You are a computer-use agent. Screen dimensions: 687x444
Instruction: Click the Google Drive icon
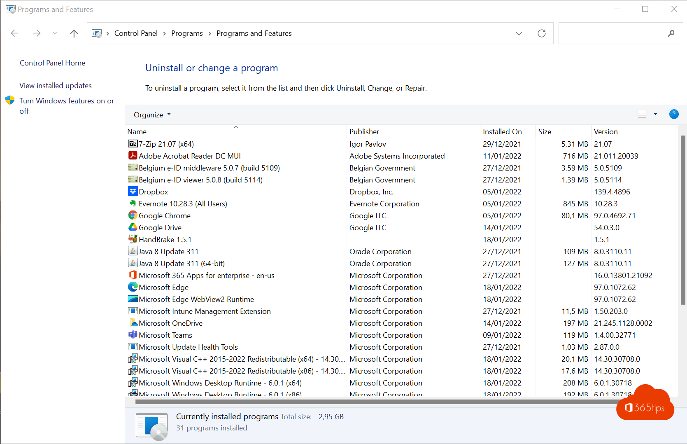coord(133,227)
